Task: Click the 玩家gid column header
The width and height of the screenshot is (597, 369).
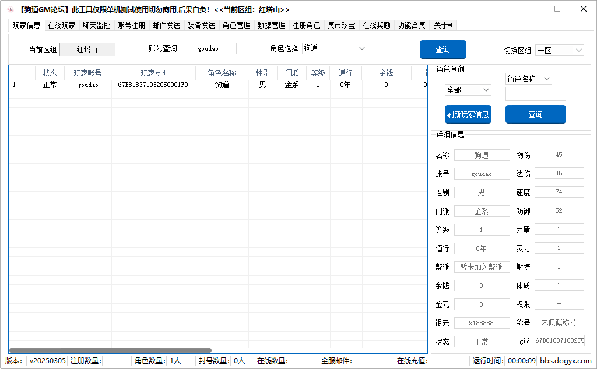Action: [x=153, y=73]
